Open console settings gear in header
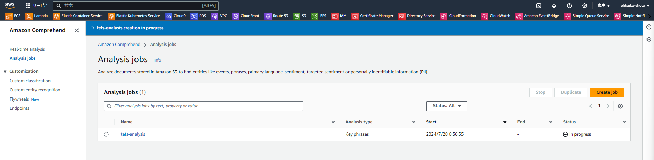 click(585, 6)
